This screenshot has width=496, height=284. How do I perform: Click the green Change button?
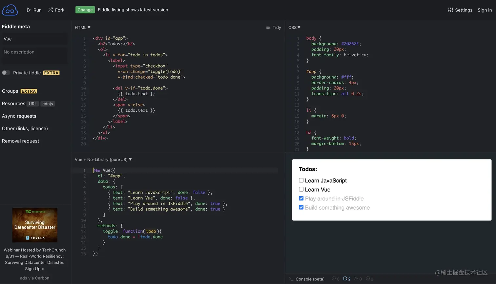point(85,10)
